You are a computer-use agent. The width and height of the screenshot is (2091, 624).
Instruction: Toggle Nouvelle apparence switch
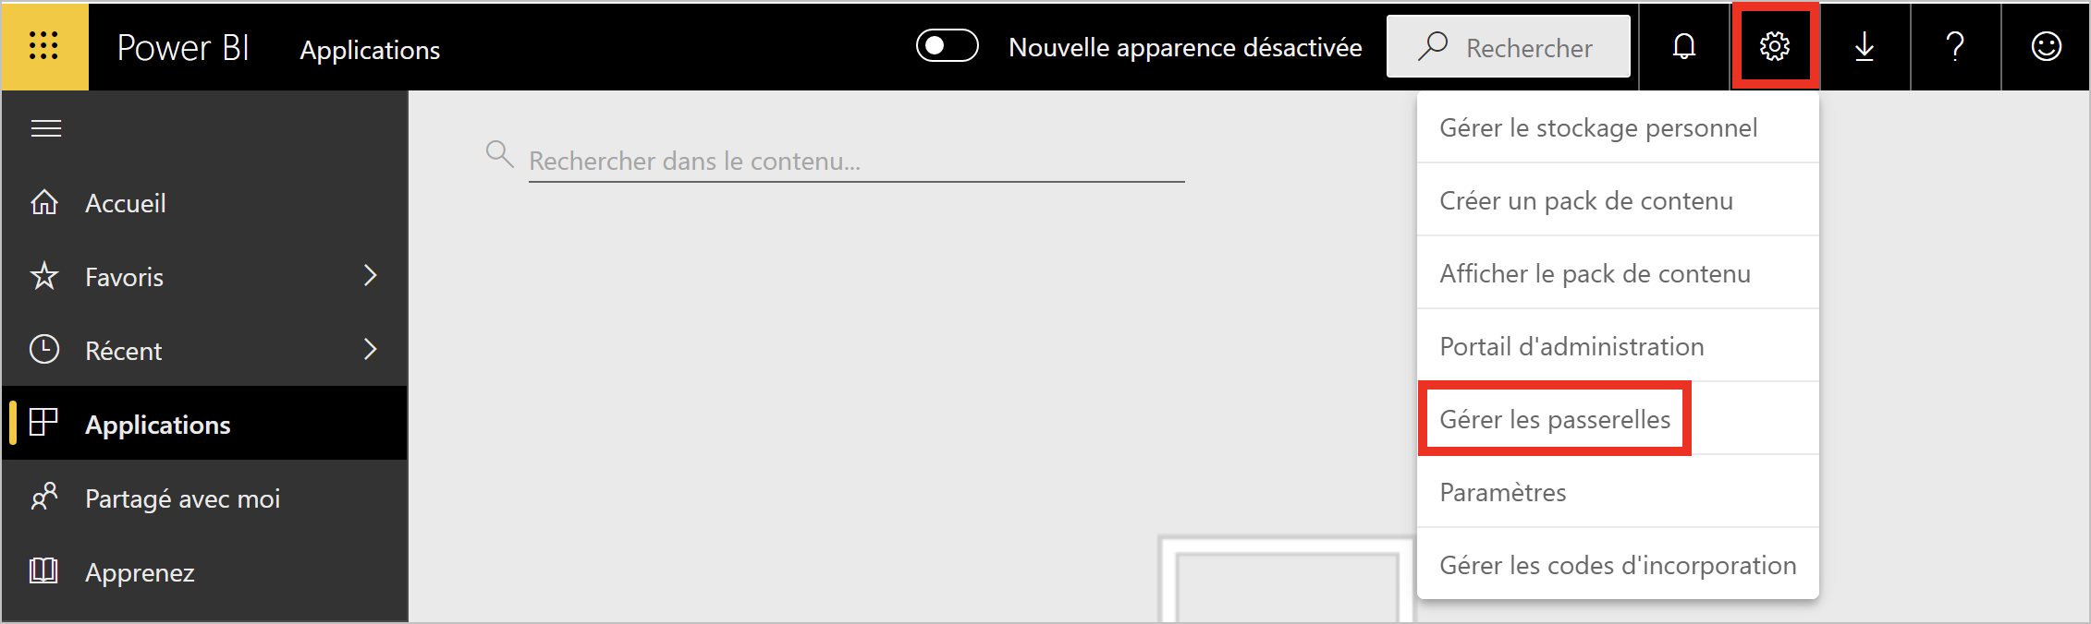[x=947, y=46]
